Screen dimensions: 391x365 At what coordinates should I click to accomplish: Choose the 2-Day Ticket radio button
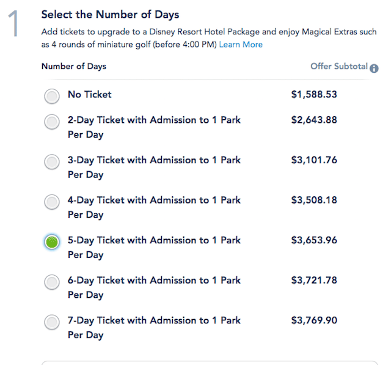pos(52,122)
